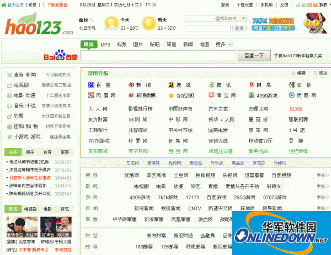Open the @163.com email domain dropdown
The height and width of the screenshot is (255, 331).
coord(244,18)
